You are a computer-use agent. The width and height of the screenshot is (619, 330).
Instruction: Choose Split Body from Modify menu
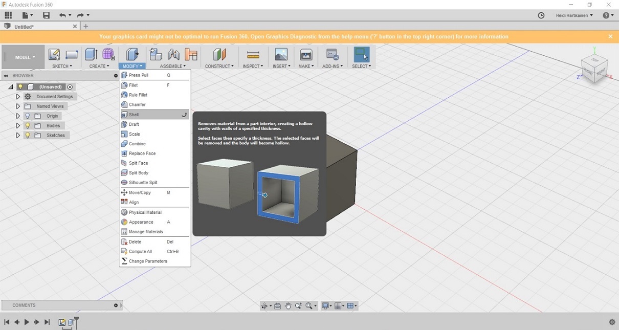155,173
